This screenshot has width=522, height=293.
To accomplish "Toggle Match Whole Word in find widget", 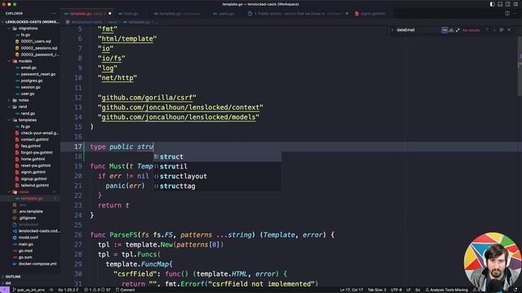I will pyautogui.click(x=451, y=30).
